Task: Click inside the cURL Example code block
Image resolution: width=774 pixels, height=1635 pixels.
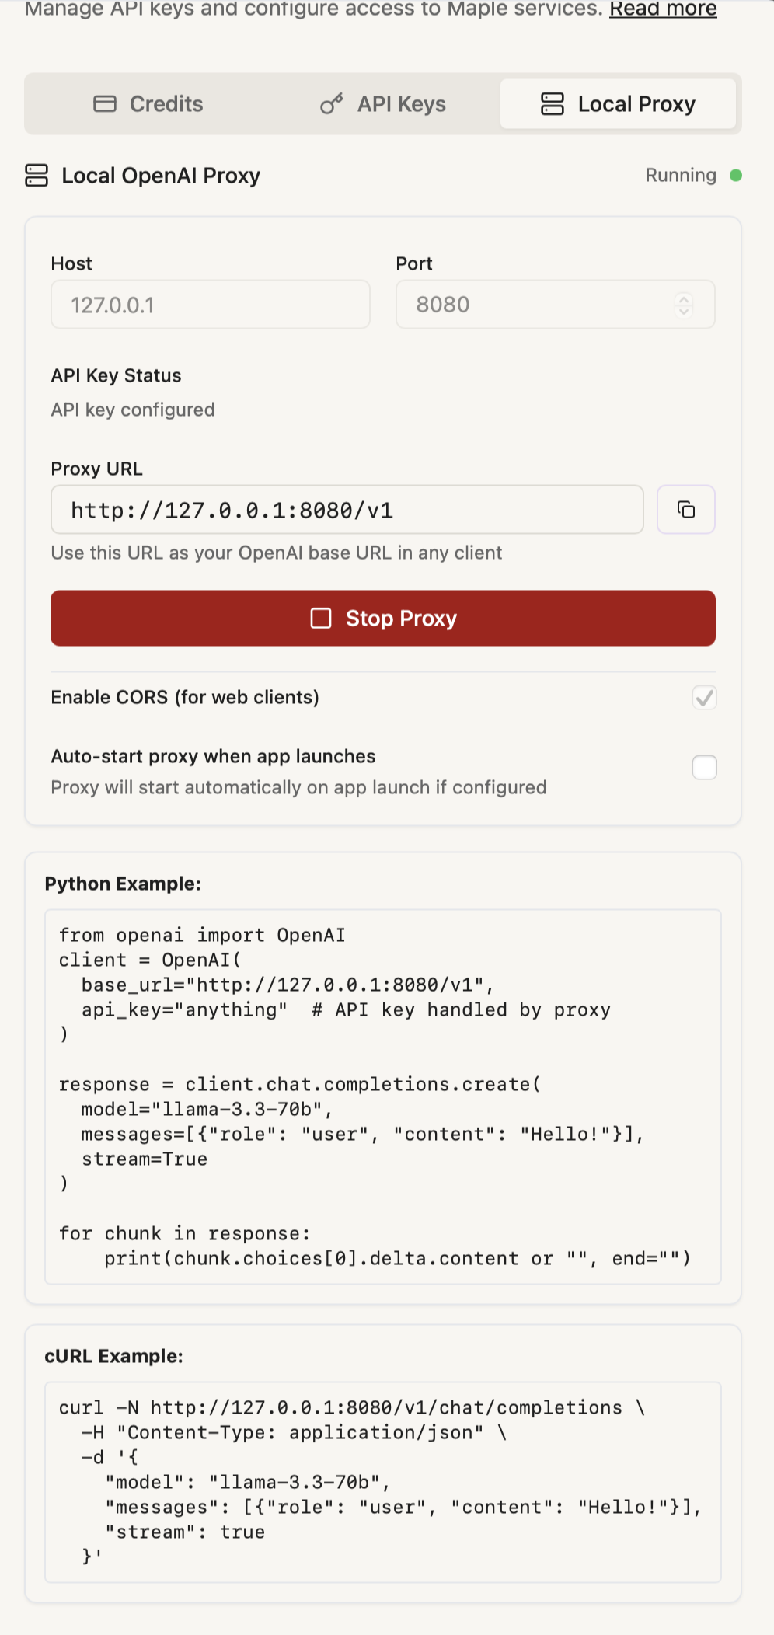Action: (382, 1481)
